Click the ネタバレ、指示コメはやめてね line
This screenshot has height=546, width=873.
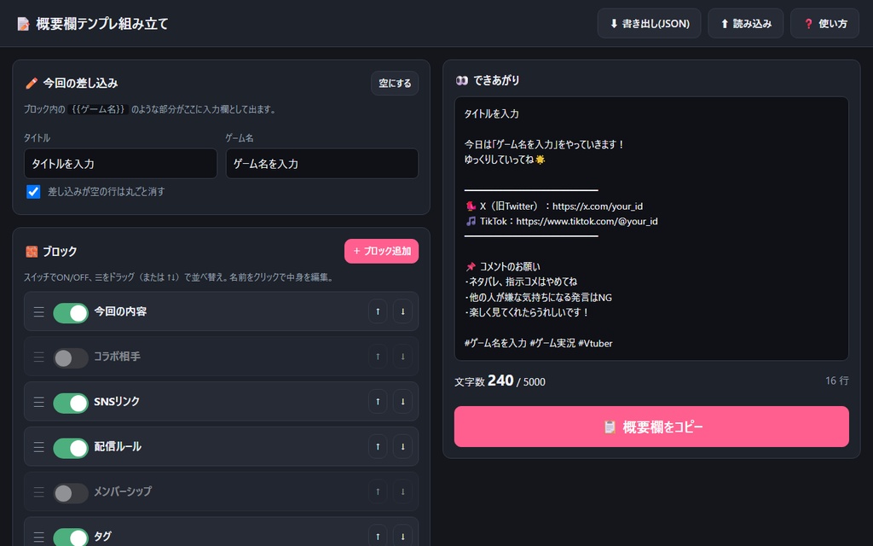click(521, 282)
